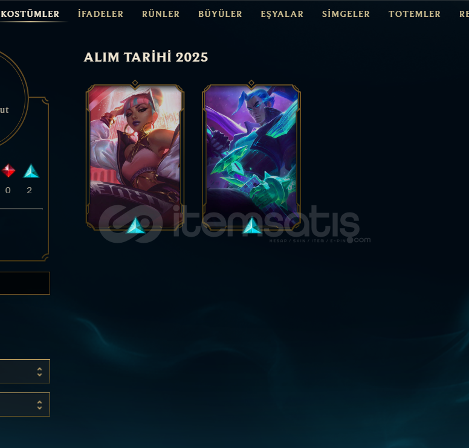Click the diamond ornament atop guitar skin card
Image resolution: width=469 pixels, height=448 pixels.
[x=251, y=83]
